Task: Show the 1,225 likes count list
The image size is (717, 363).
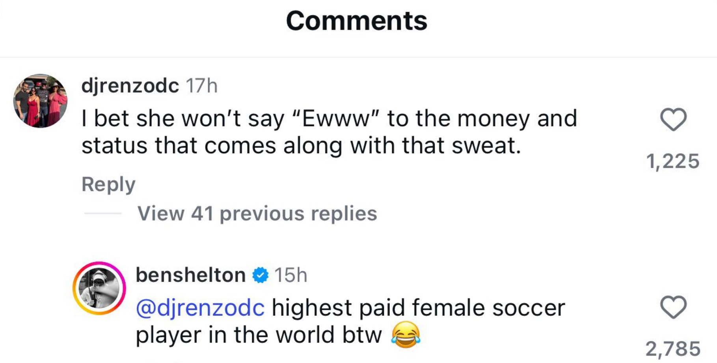Action: coord(672,161)
